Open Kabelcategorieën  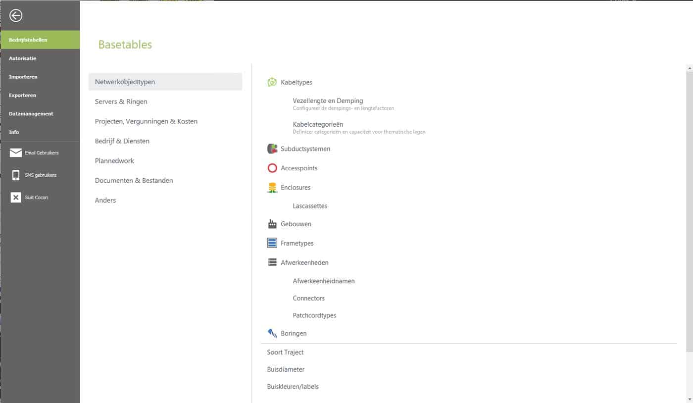point(318,124)
